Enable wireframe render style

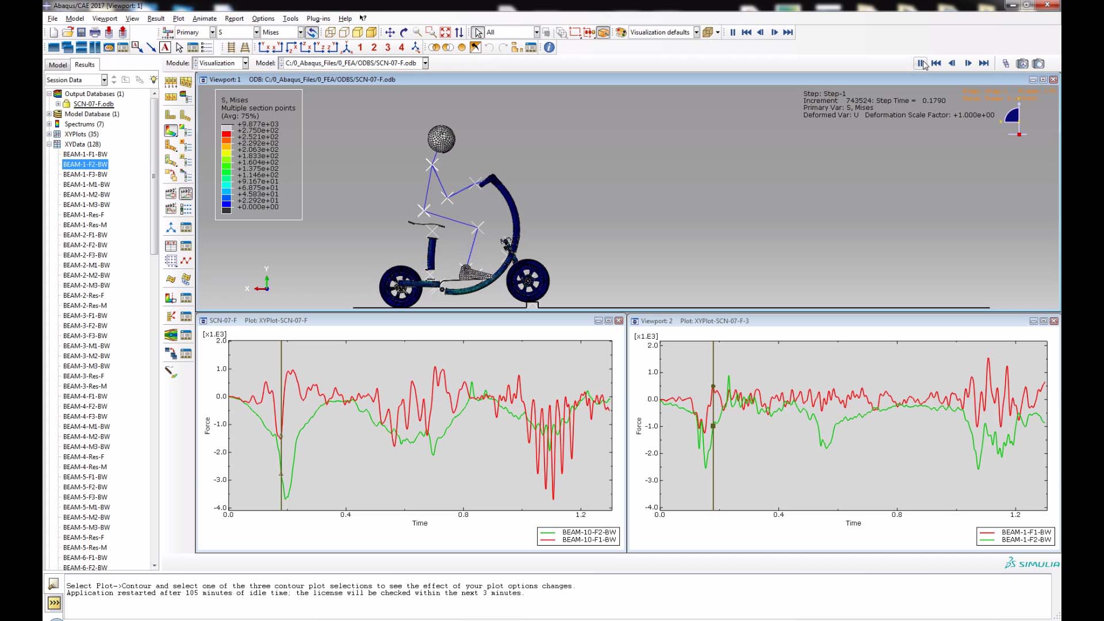coord(331,33)
